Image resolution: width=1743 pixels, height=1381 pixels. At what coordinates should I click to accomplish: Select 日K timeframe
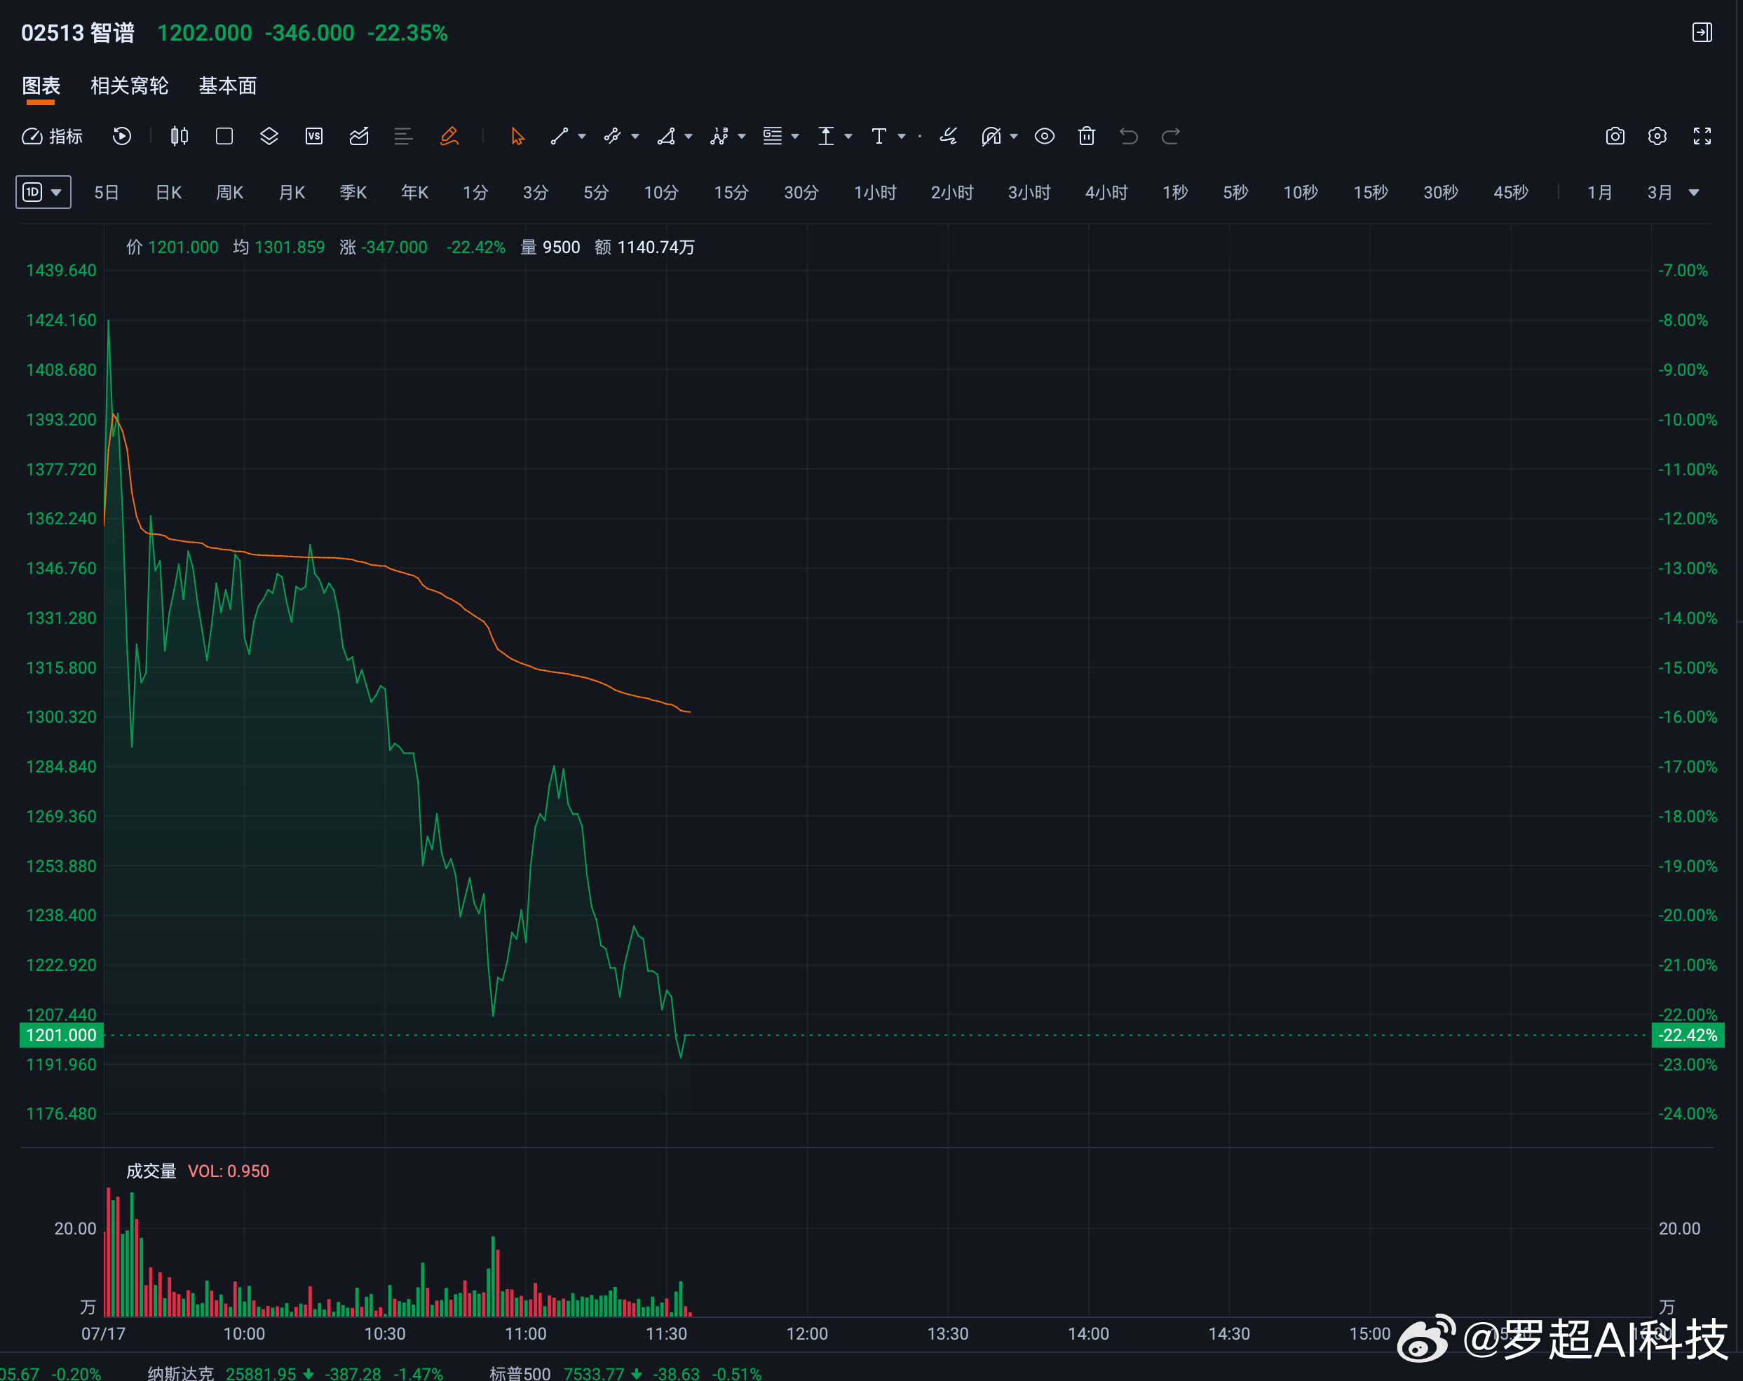(168, 193)
